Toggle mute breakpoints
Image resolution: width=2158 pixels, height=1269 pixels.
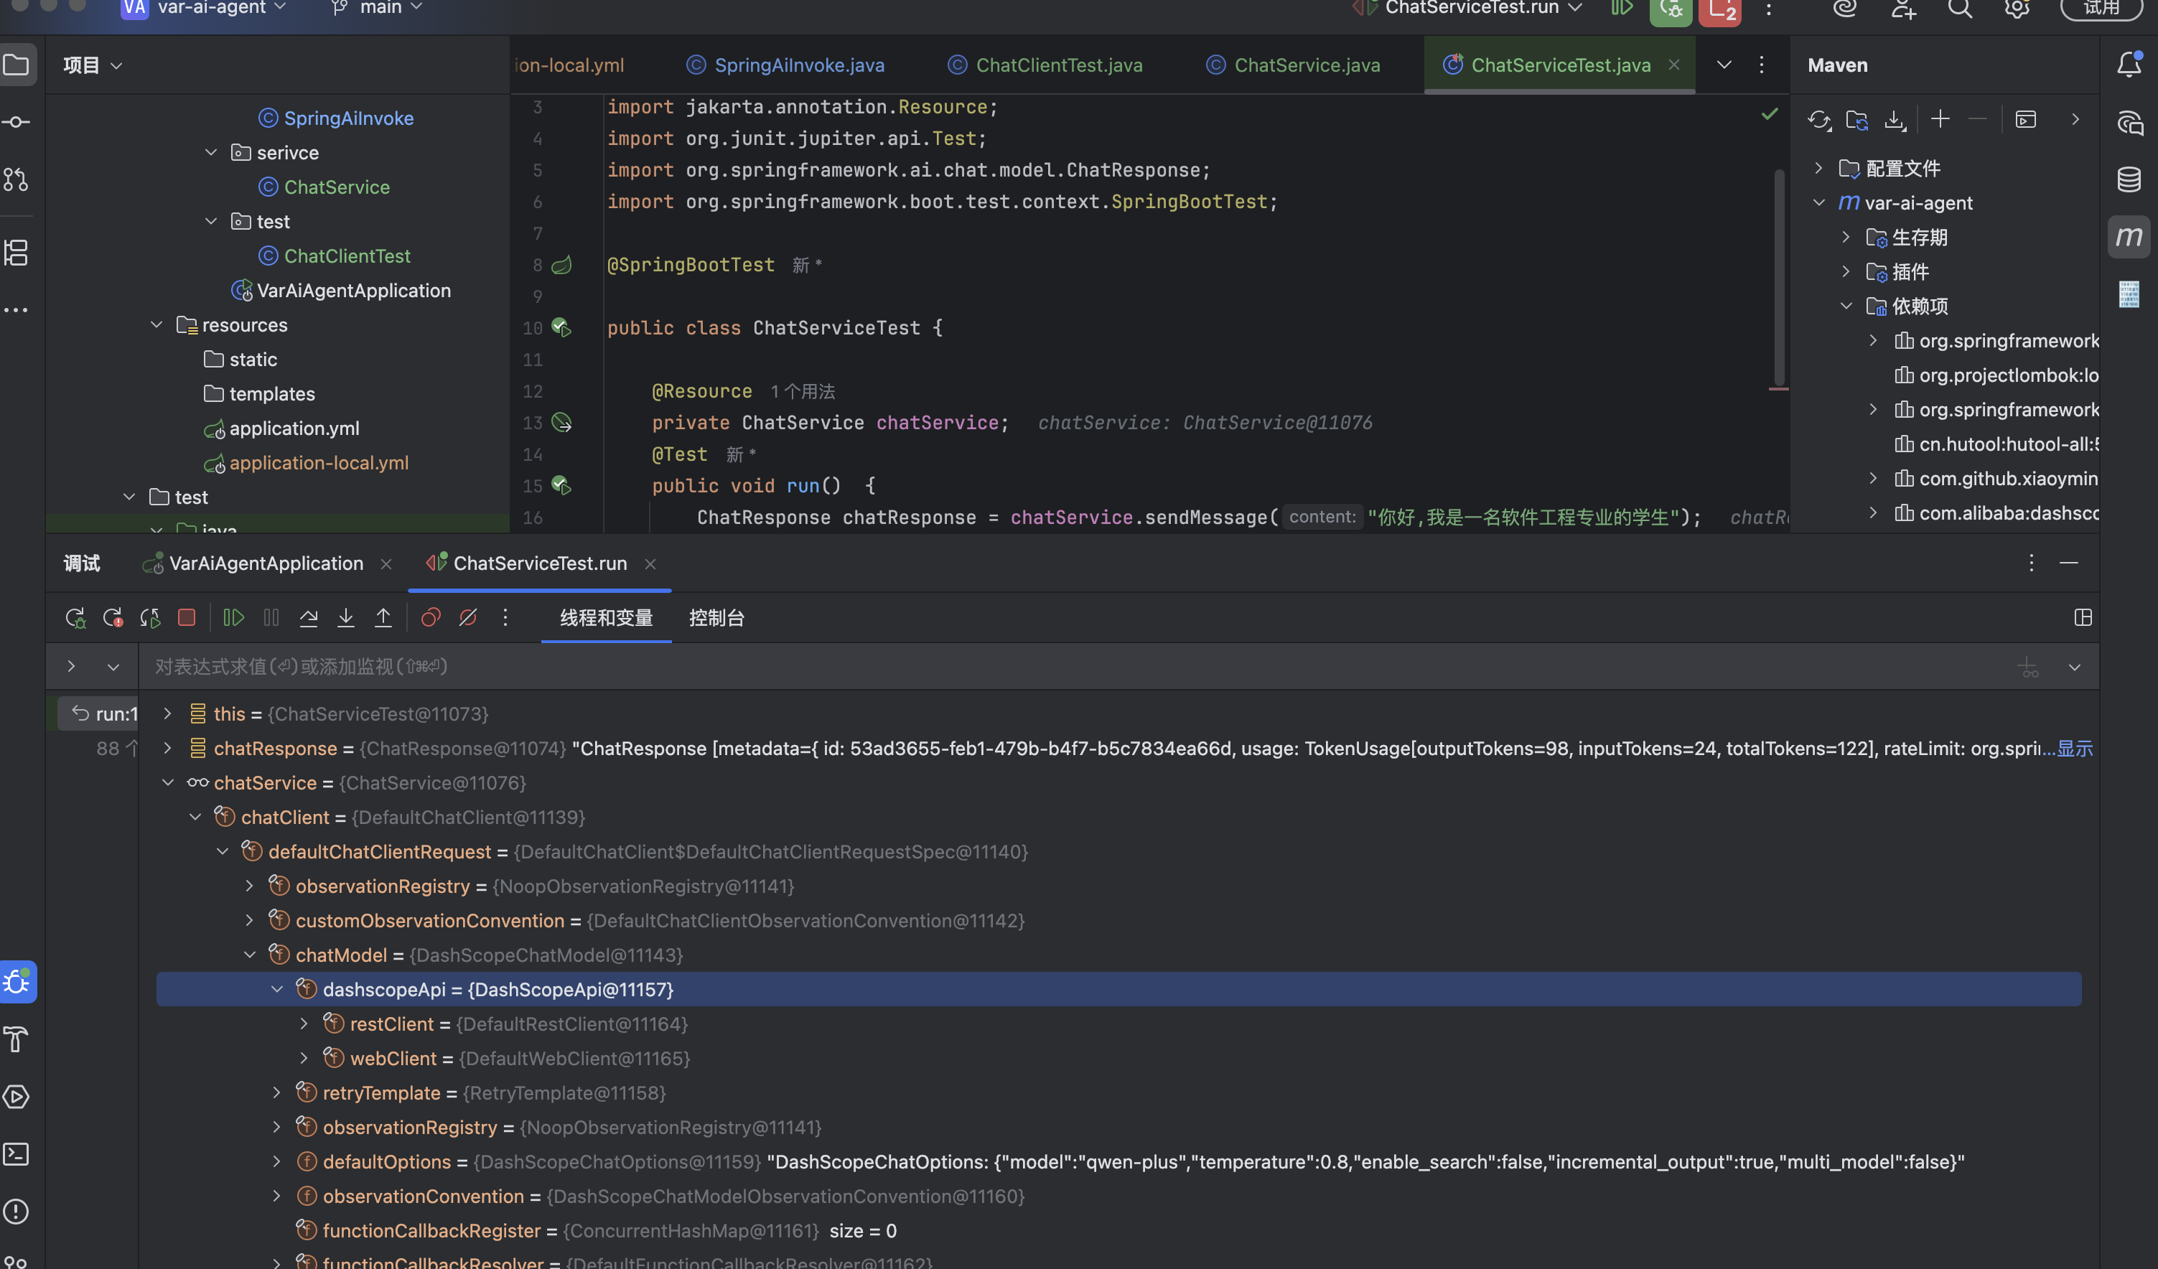[x=468, y=617]
